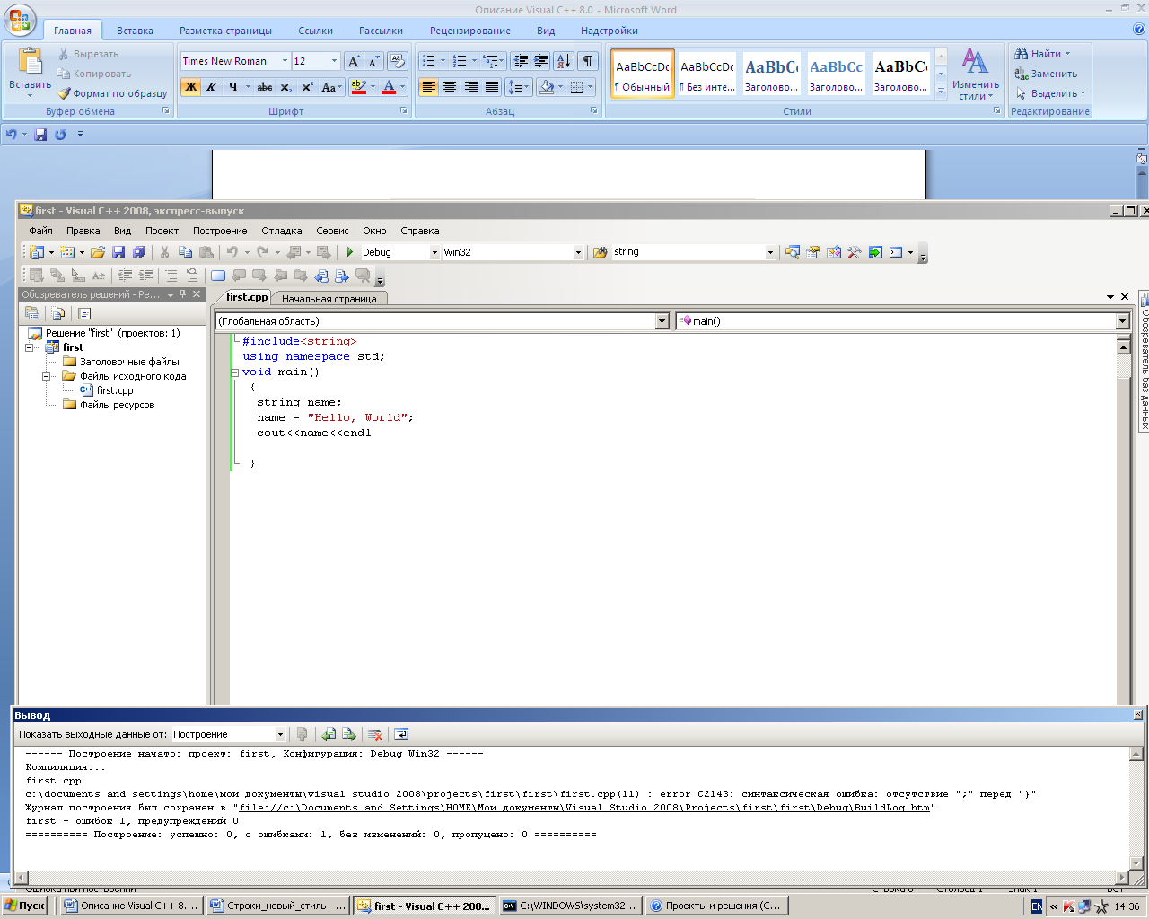
Task: Click the Show All Files icon in Solution Explorer
Action: pos(58,313)
